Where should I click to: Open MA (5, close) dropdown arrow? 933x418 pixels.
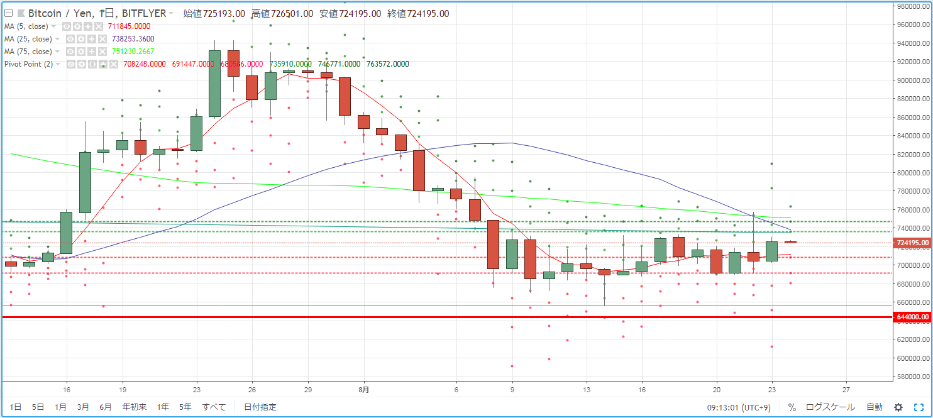pos(53,26)
